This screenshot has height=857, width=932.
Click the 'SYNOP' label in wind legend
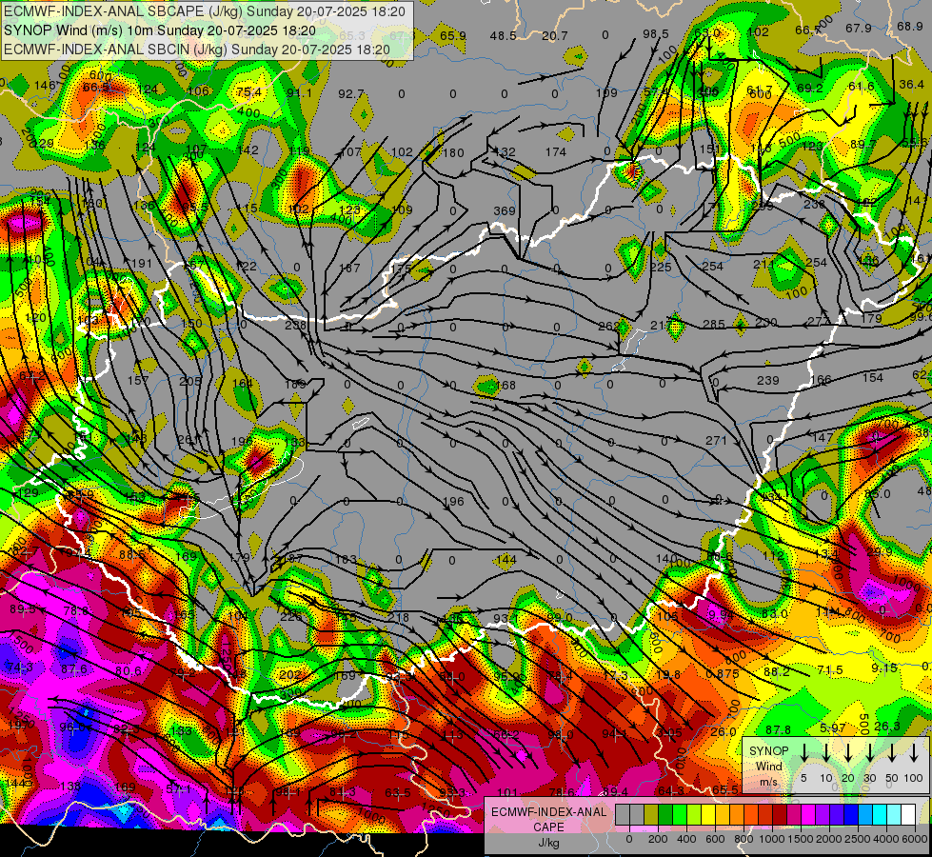pyautogui.click(x=768, y=751)
